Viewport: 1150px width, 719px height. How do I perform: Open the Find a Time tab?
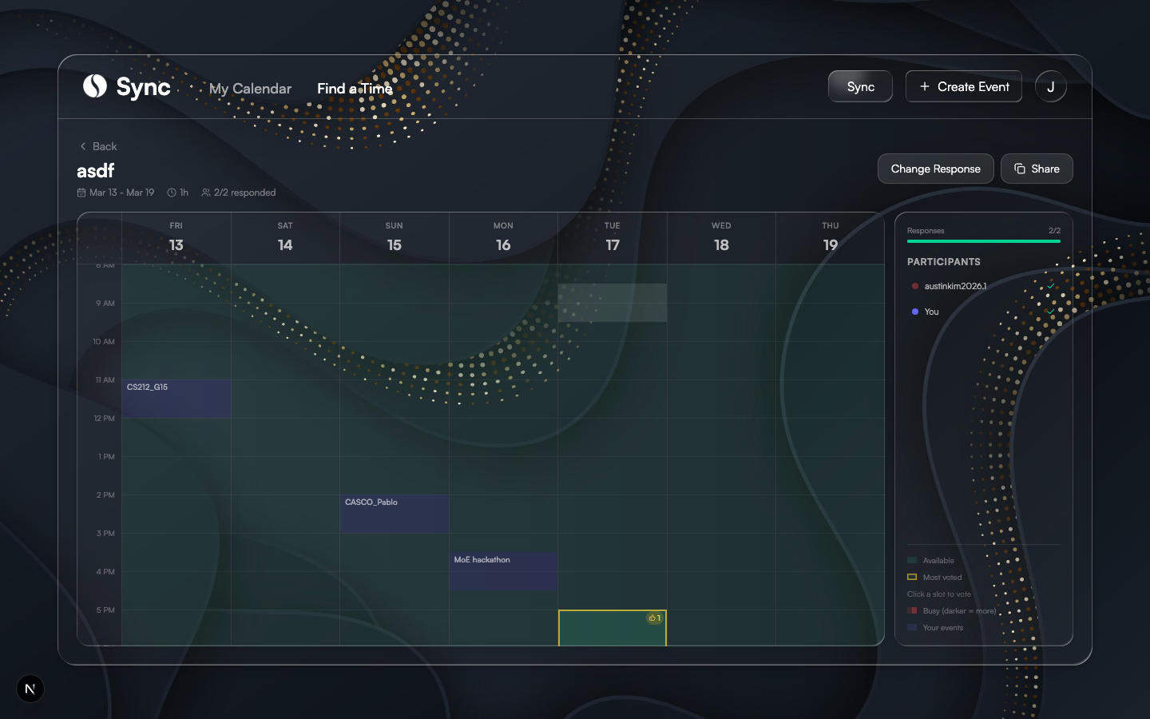click(x=354, y=88)
